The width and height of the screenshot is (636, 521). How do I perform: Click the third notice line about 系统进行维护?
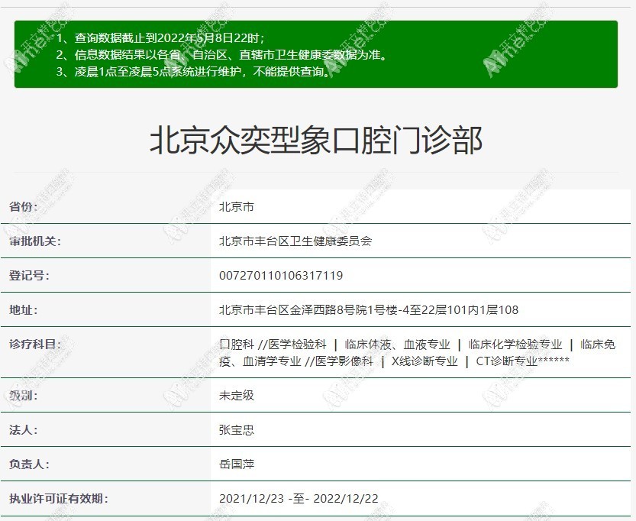(195, 73)
